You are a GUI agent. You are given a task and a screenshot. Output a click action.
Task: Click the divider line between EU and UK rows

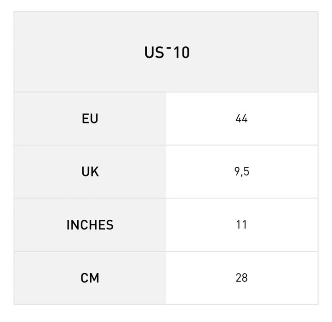click(x=166, y=145)
